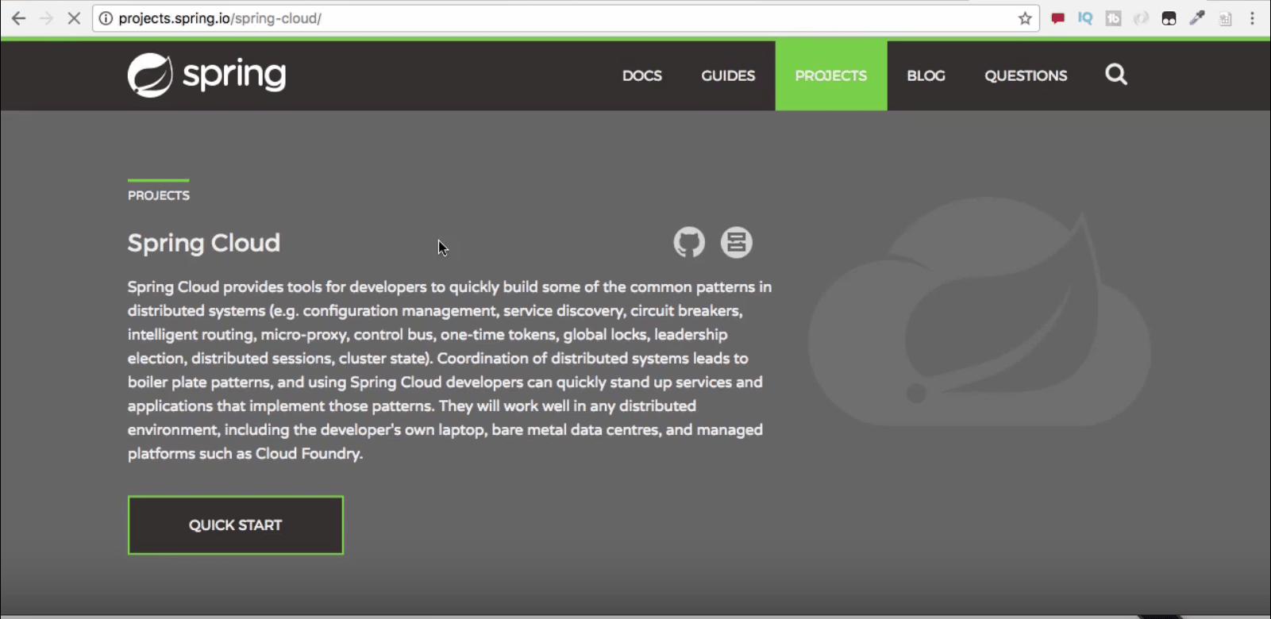
Task: Click the gray 1b extension icon
Action: 1113,18
